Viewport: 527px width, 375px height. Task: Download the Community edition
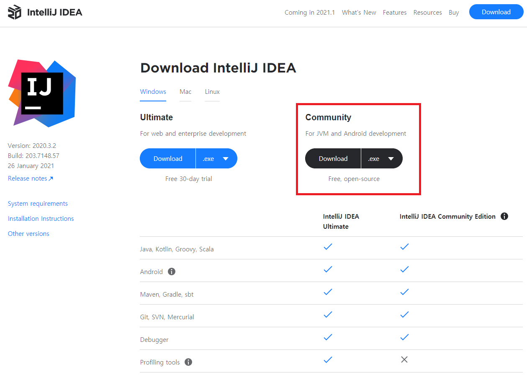pyautogui.click(x=333, y=158)
